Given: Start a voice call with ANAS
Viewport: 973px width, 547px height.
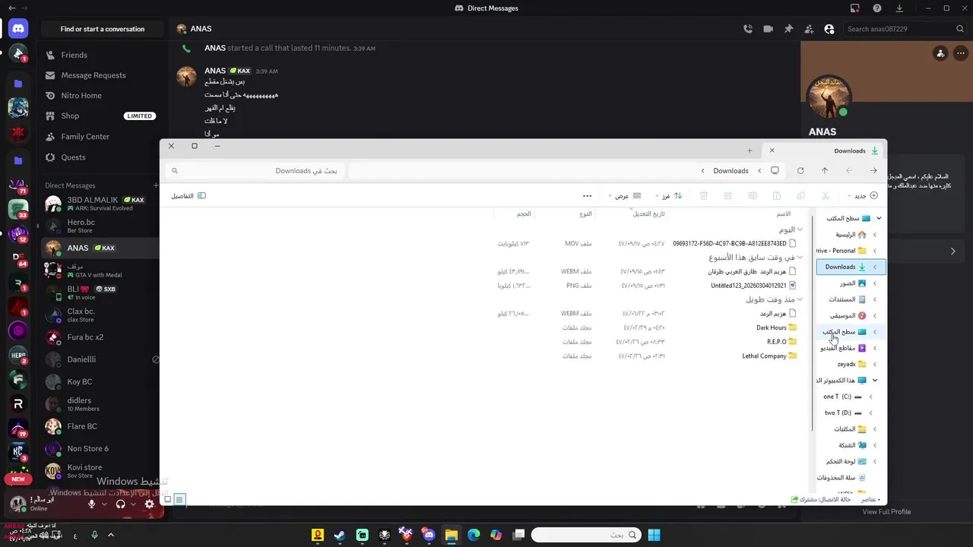Looking at the screenshot, I should [748, 29].
